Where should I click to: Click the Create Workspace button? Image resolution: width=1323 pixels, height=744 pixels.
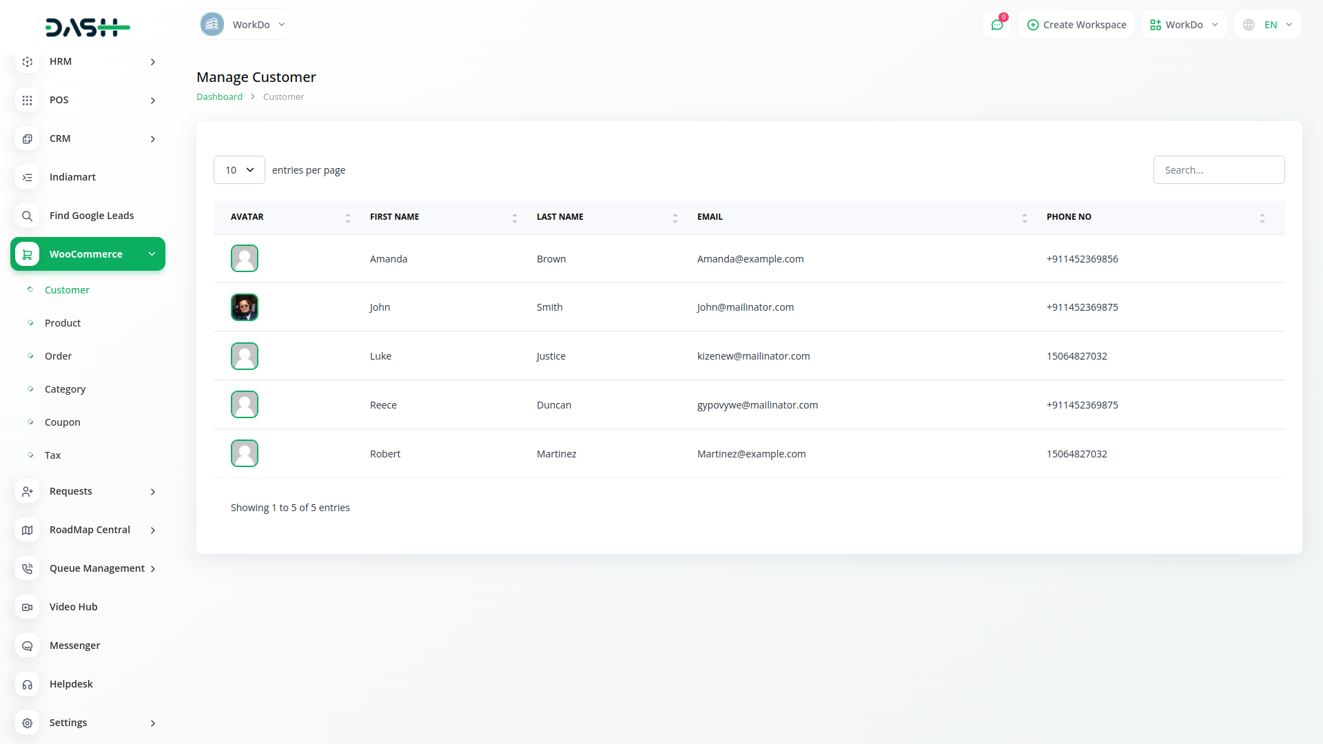coord(1076,25)
